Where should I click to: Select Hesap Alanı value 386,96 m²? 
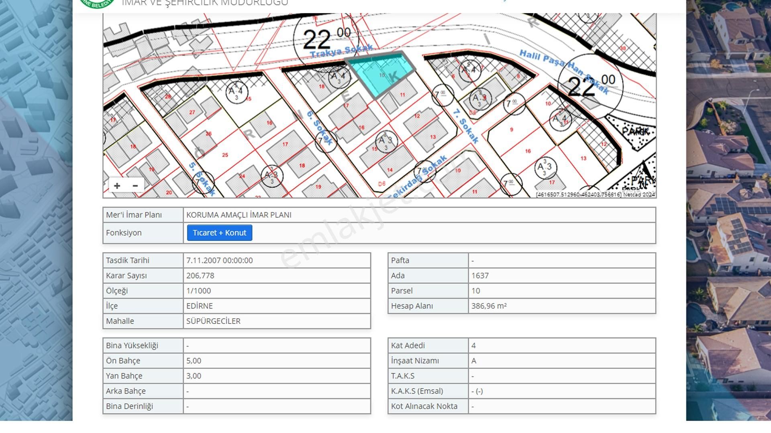(x=489, y=306)
